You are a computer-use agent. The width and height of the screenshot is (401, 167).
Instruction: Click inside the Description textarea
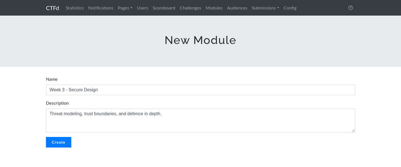200,120
